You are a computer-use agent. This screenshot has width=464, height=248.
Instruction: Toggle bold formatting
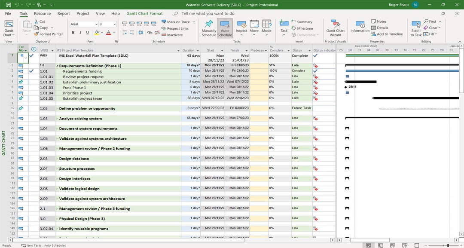click(73, 32)
